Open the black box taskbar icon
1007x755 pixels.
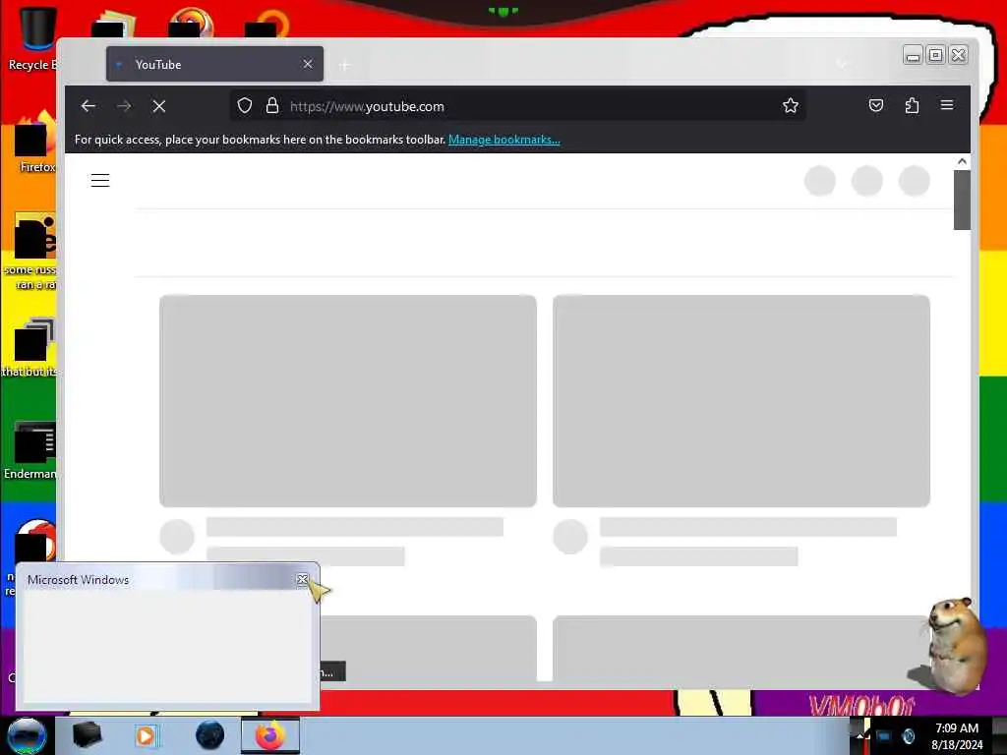[x=87, y=735]
